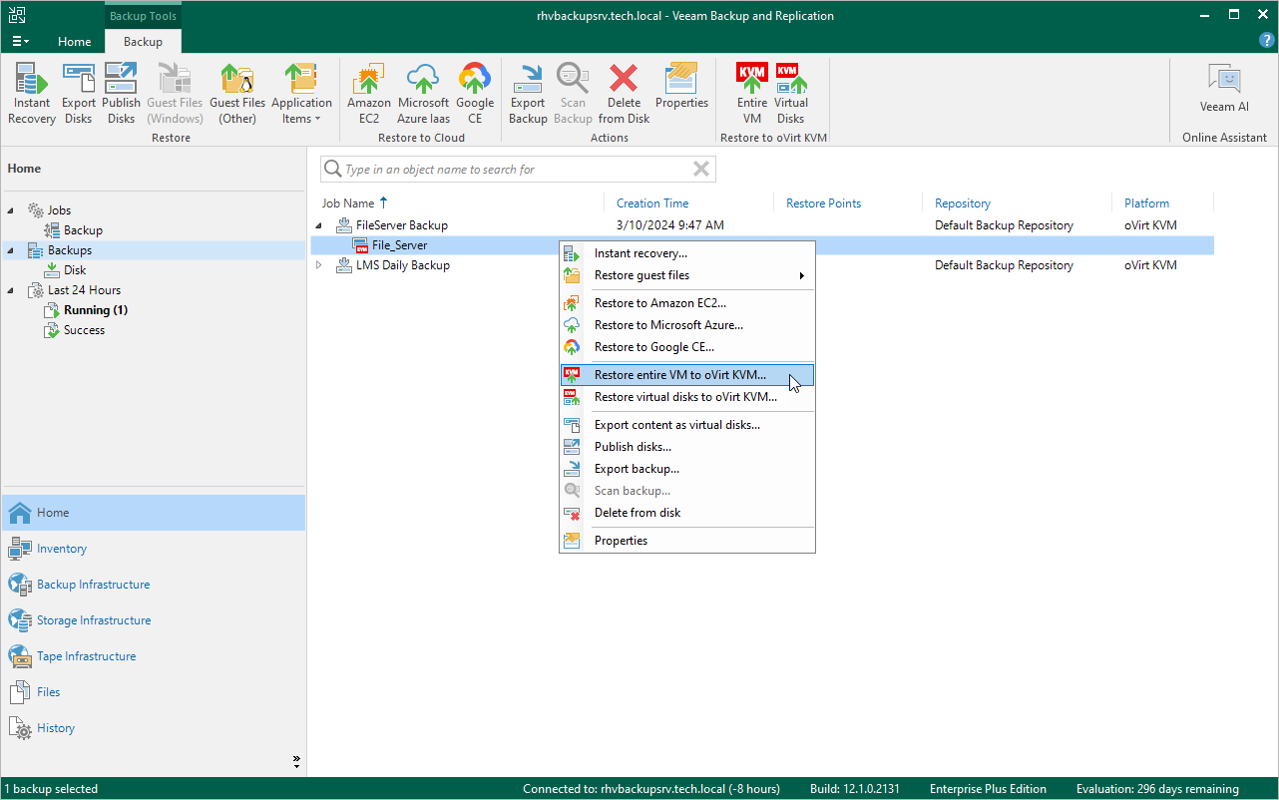Open the Backup Infrastructure view
Image resolution: width=1279 pixels, height=800 pixels.
(154, 585)
